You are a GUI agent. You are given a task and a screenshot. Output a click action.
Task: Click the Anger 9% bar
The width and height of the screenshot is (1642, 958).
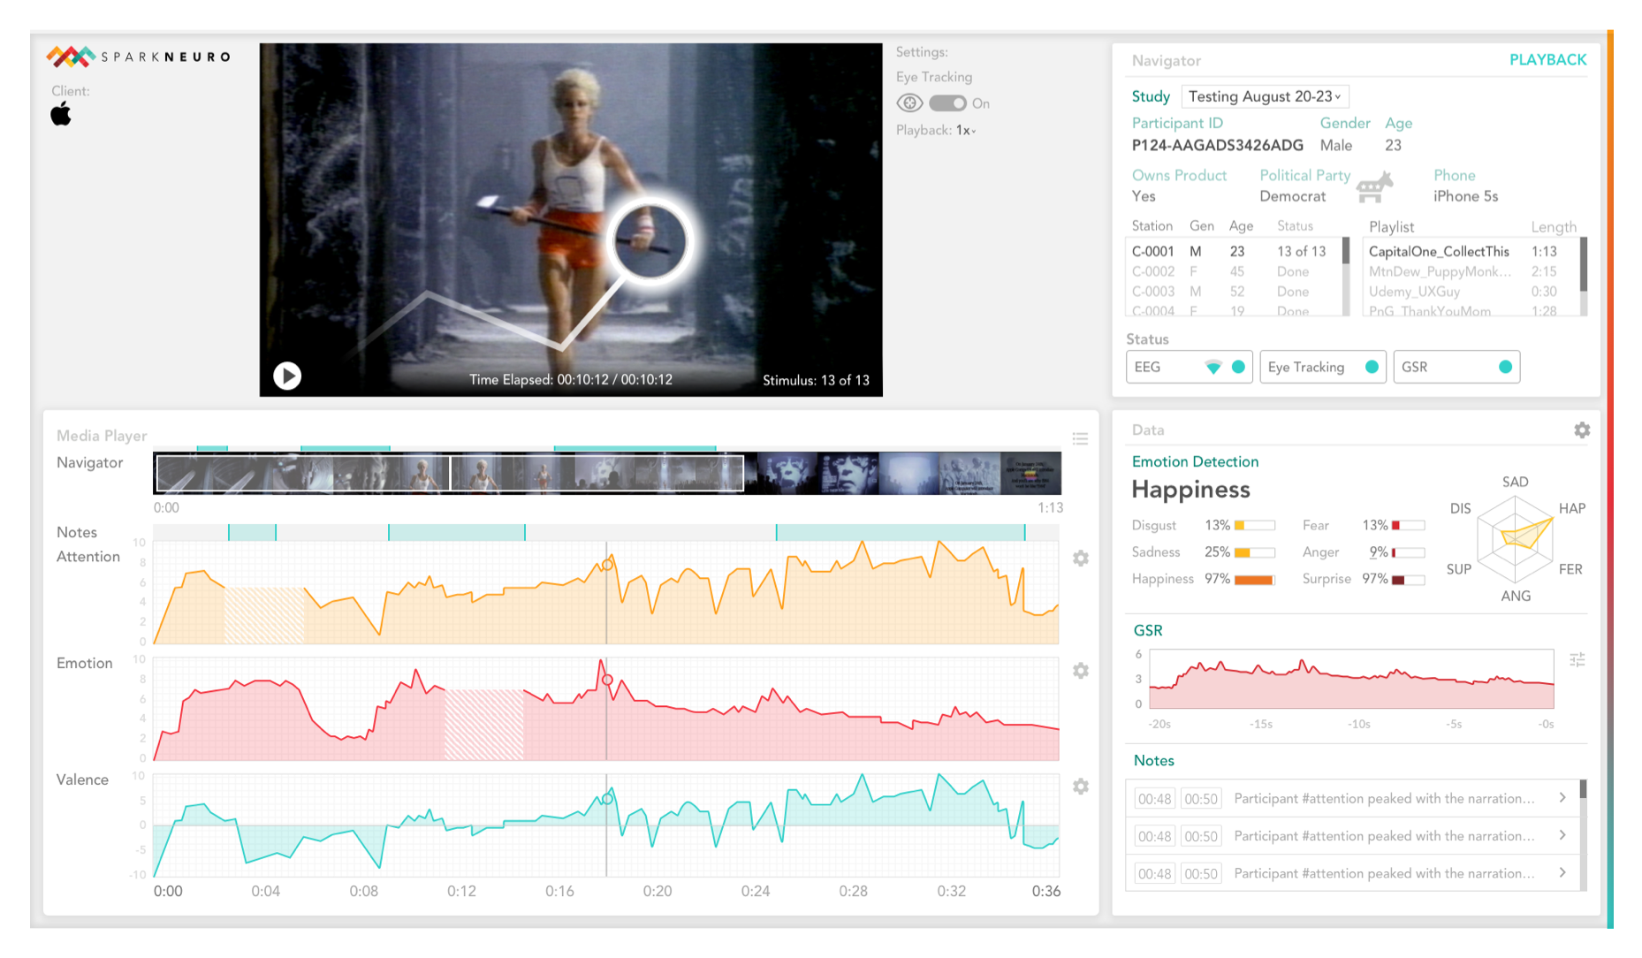1408,553
